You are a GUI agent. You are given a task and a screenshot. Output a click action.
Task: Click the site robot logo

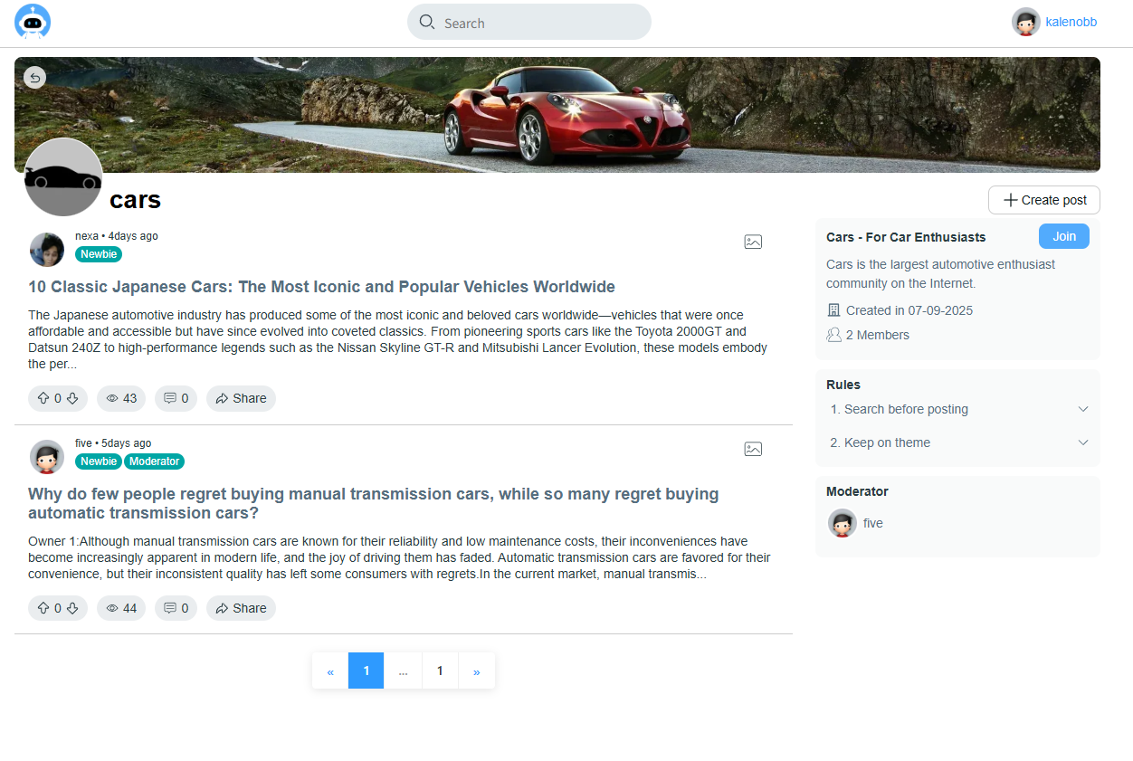coord(32,22)
